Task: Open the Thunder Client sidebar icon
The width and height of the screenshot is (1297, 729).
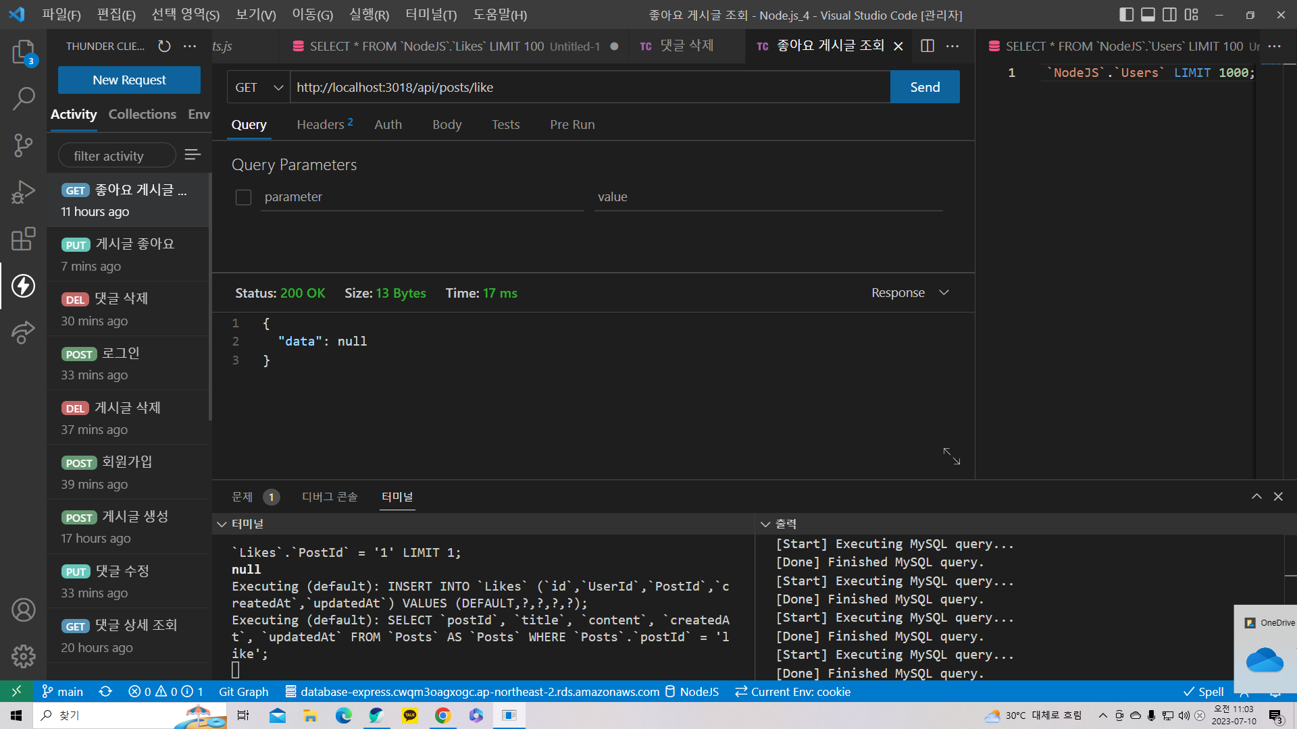Action: tap(23, 286)
